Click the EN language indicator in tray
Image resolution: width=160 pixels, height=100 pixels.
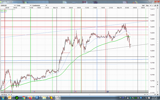[120, 97]
